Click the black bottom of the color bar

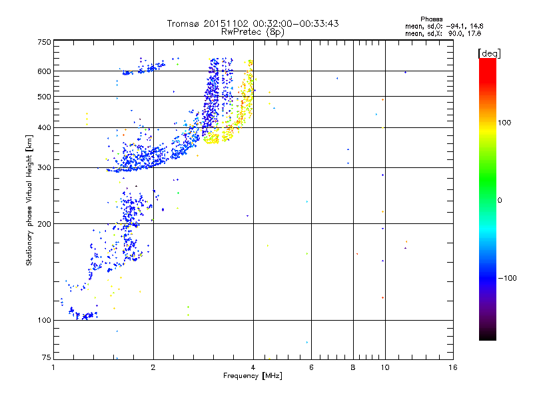pos(488,335)
